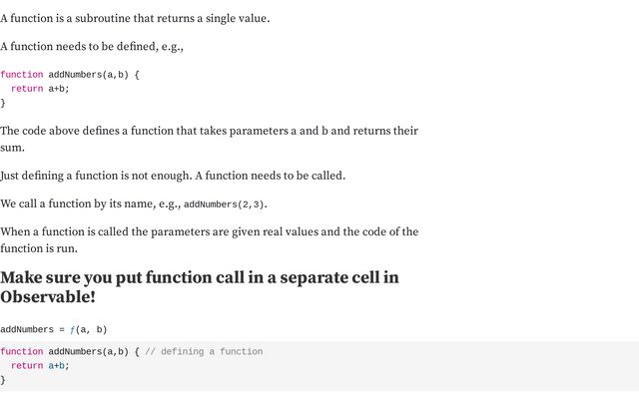This screenshot has width=639, height=399.
Task: Click the 'function' keyword in the editor cell
Action: coord(22,351)
